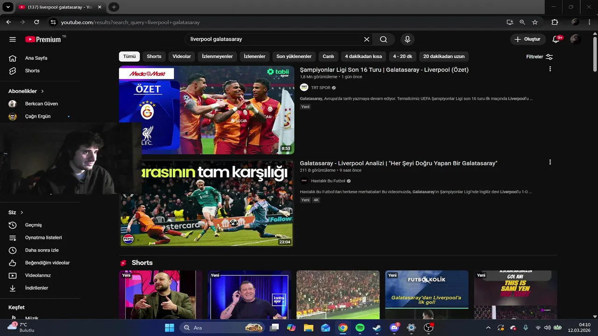Open OBS Studio from the taskbar
Image resolution: width=598 pixels, height=336 pixels.
click(x=428, y=328)
